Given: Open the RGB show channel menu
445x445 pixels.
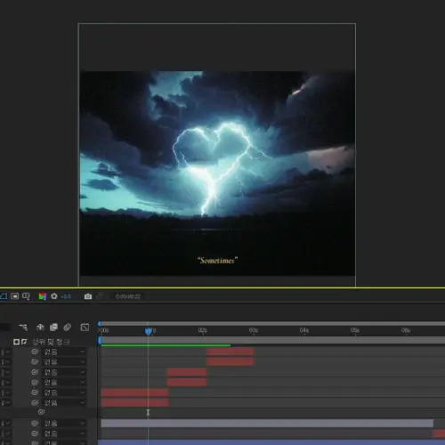Looking at the screenshot, I should tap(43, 296).
